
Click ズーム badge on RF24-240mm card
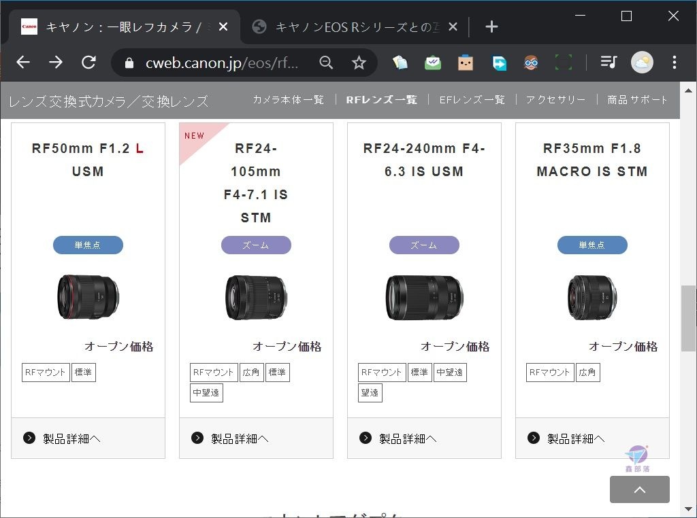pos(424,245)
